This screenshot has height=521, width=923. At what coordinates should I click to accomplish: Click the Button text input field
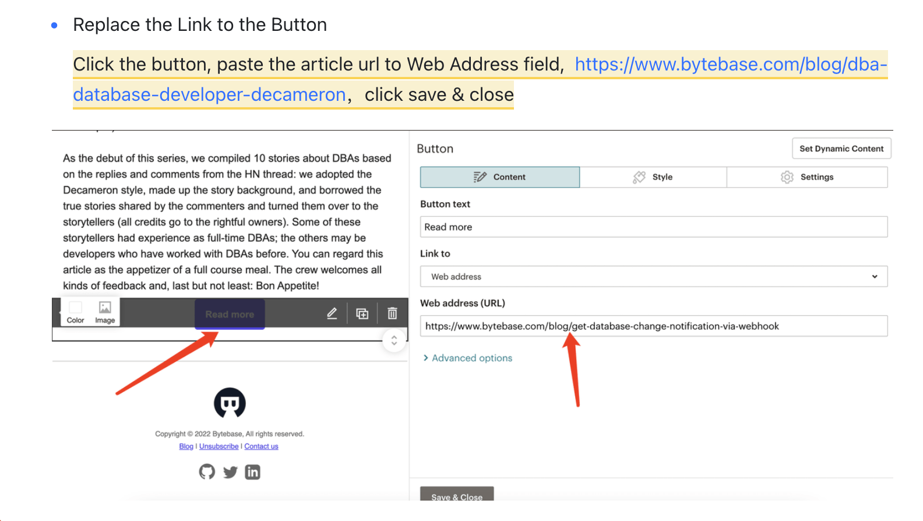pyautogui.click(x=654, y=227)
